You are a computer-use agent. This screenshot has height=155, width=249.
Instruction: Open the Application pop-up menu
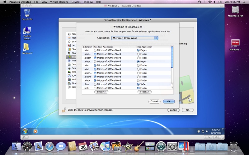[135, 38]
